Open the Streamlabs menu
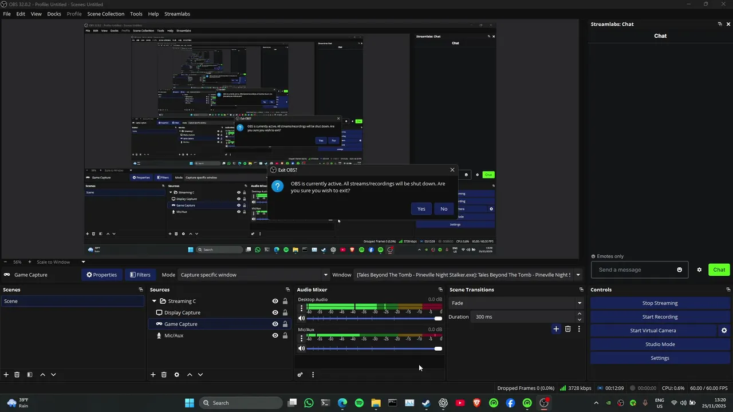 point(177,14)
